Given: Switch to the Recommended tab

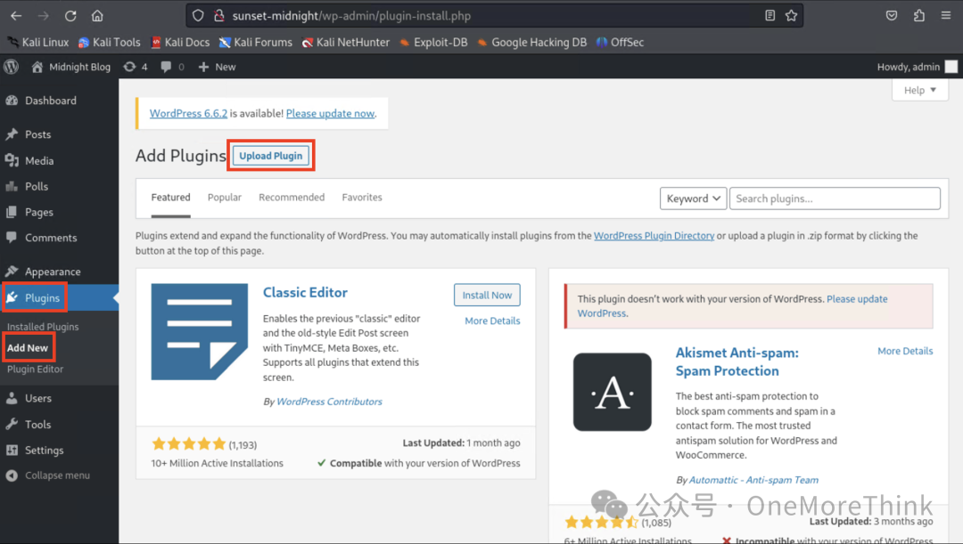Looking at the screenshot, I should (x=292, y=198).
